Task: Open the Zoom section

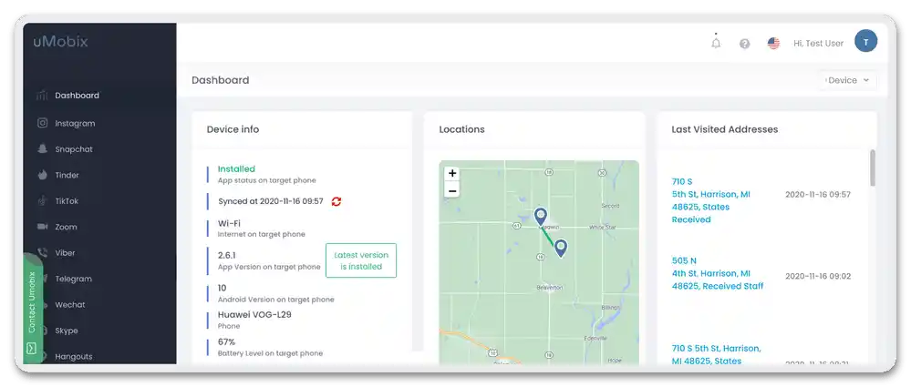Action: pos(66,227)
